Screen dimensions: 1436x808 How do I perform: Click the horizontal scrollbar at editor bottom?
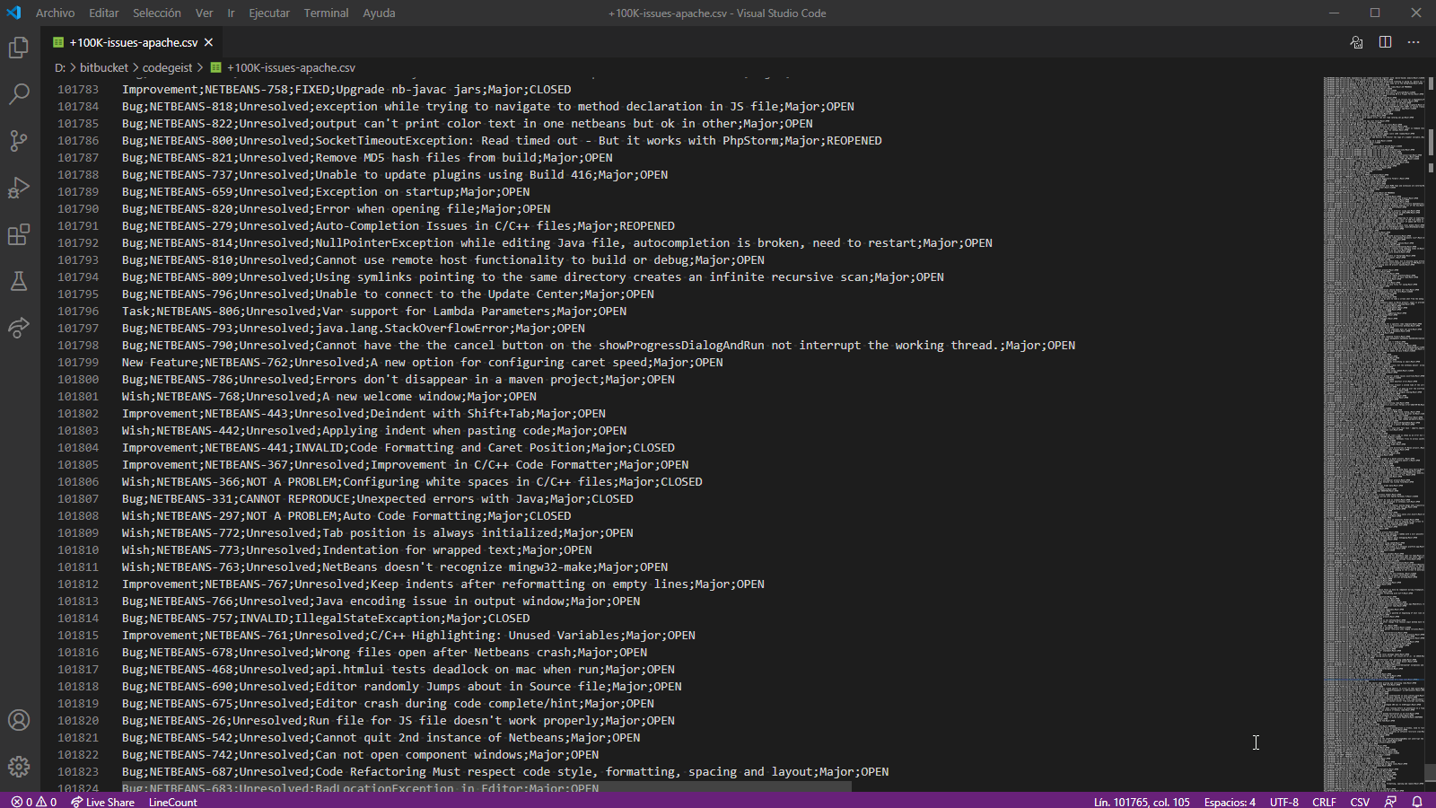[x=486, y=786]
